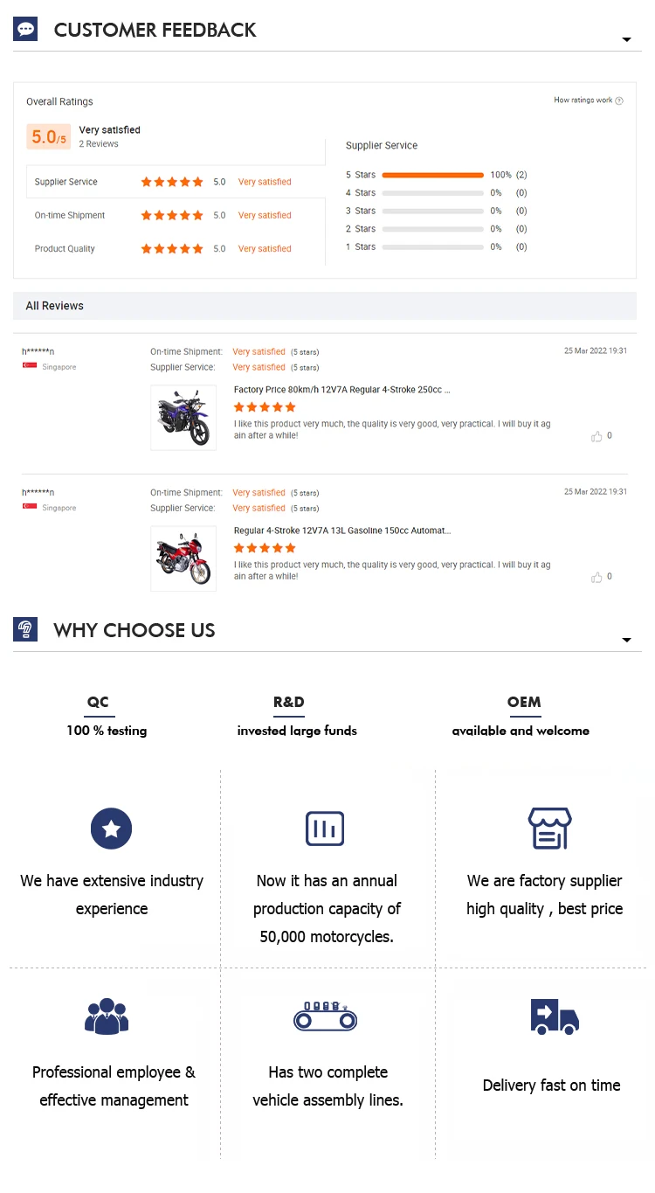Select the On-time Shipment rating row
655x1193 pixels.
[175, 215]
